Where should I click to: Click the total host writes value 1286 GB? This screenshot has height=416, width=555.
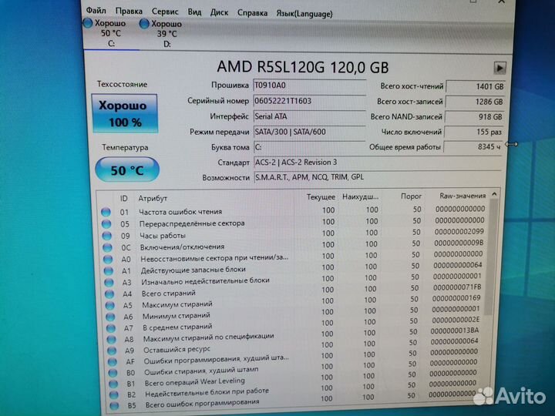(x=474, y=102)
